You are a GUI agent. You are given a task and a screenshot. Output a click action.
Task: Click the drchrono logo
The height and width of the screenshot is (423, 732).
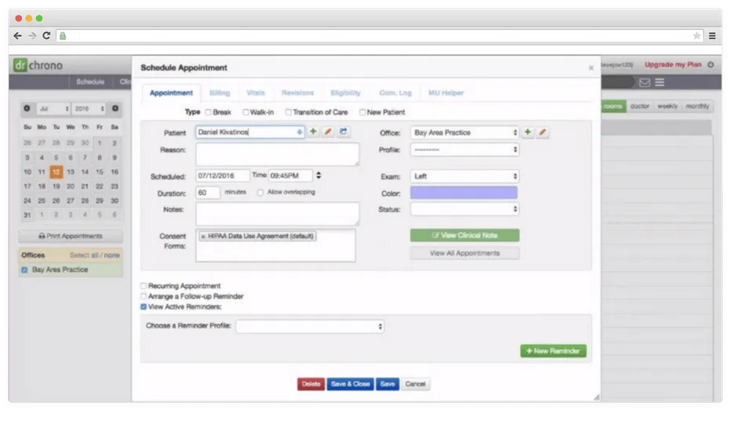(x=38, y=65)
